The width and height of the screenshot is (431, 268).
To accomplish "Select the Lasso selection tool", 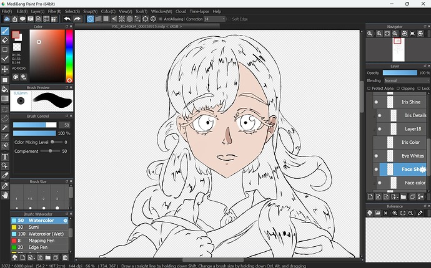I will 5,118.
